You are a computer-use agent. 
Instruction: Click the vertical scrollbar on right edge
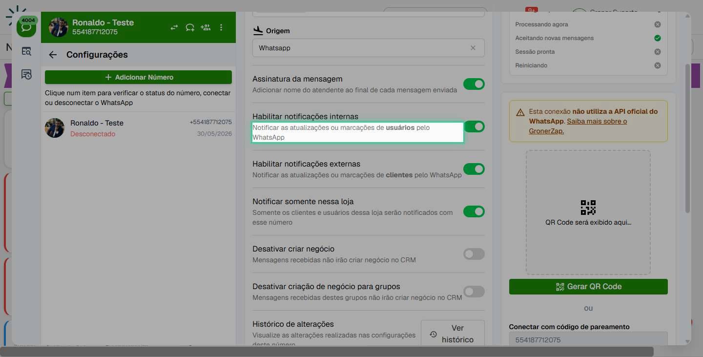(x=688, y=138)
